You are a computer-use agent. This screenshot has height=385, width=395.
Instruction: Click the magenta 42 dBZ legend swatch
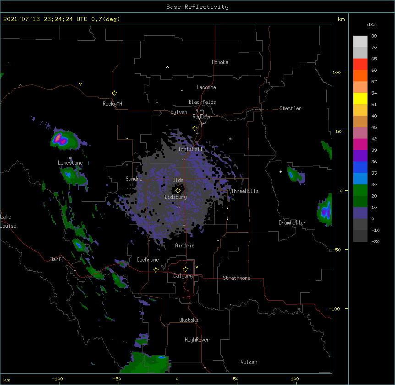[360, 144]
